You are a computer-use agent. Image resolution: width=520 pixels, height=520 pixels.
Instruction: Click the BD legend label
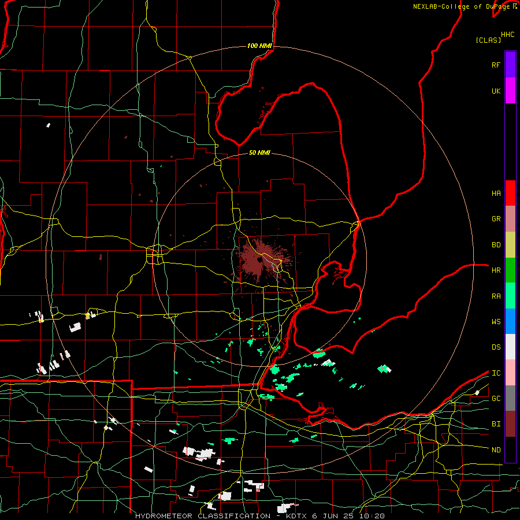coord(496,245)
